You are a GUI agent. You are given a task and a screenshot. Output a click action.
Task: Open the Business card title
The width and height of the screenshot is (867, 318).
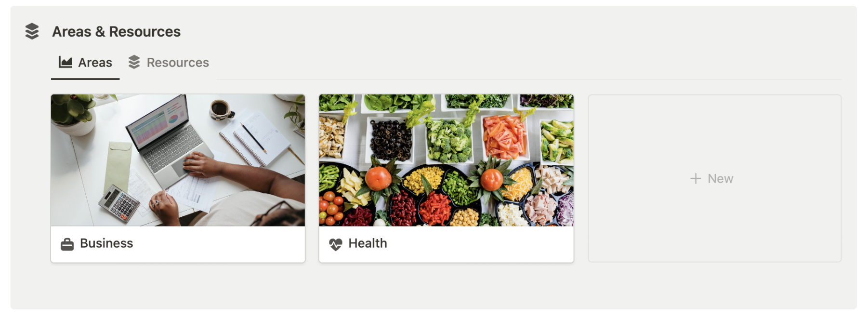106,243
